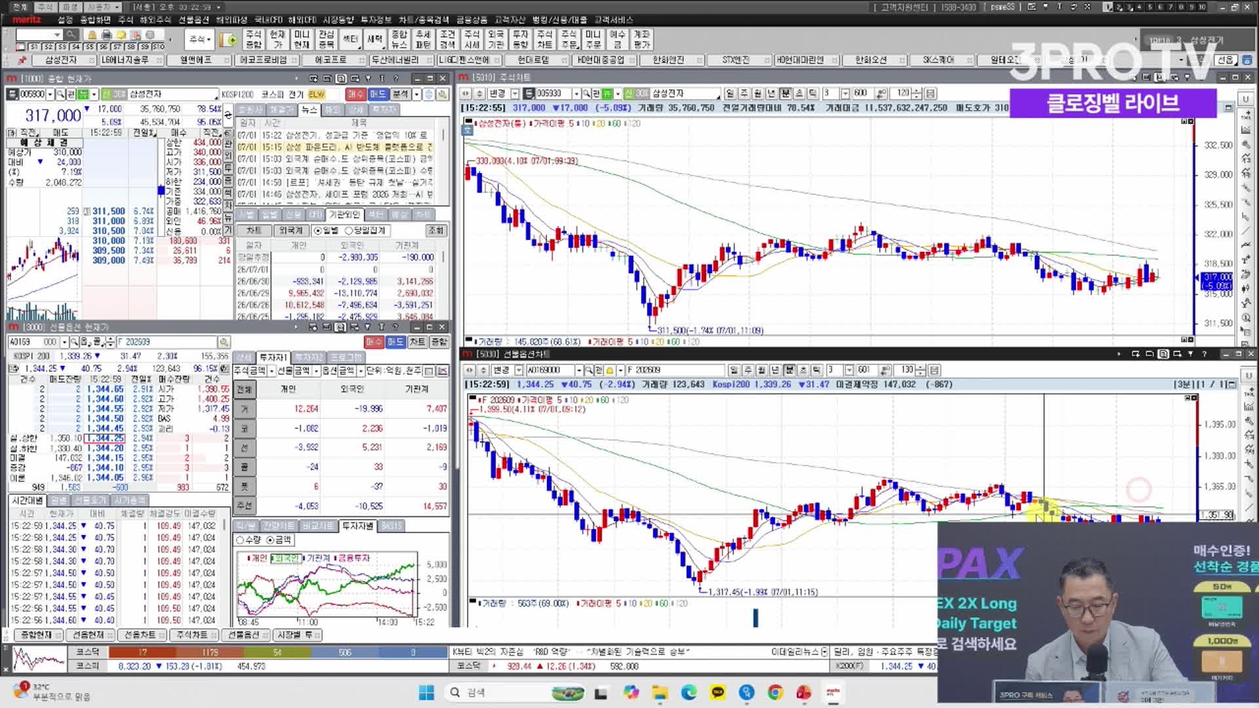Open the Chrome icon in the Windows taskbar
The height and width of the screenshot is (708, 1259).
(775, 692)
